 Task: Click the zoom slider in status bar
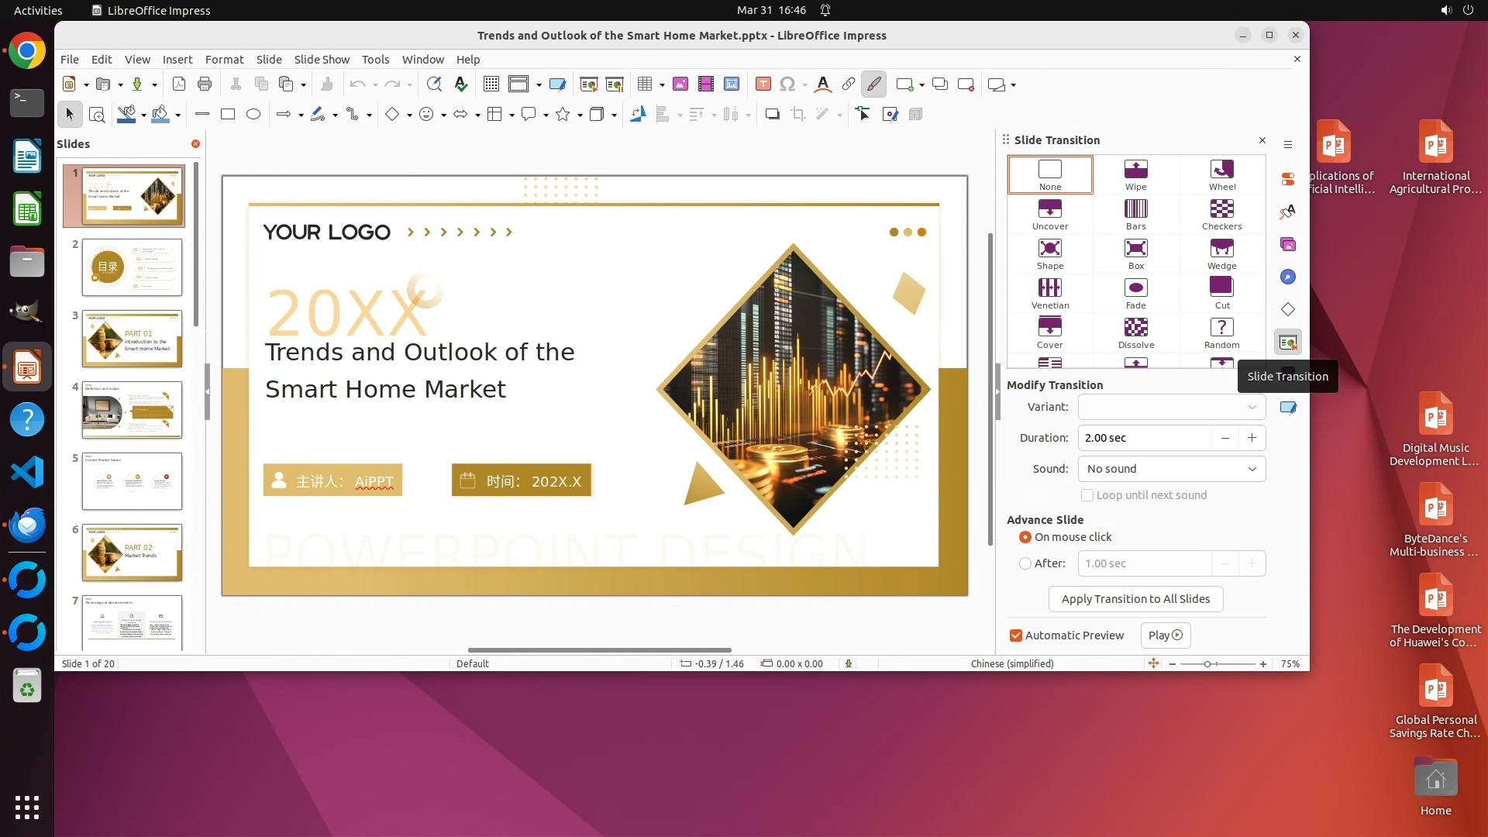pos(1207,664)
